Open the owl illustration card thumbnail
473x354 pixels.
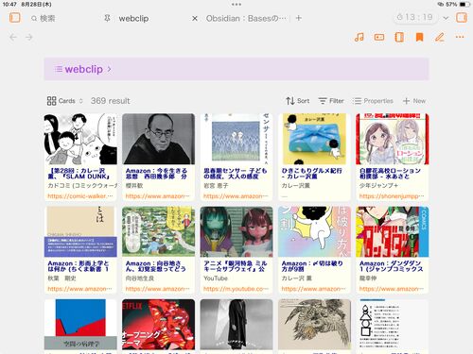(x=314, y=325)
